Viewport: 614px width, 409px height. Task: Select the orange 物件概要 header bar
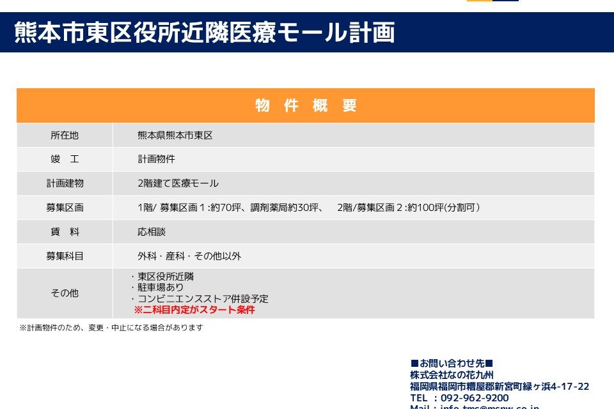tap(306, 106)
